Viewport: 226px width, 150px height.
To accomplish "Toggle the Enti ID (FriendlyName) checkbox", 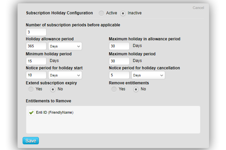I will coord(31,113).
